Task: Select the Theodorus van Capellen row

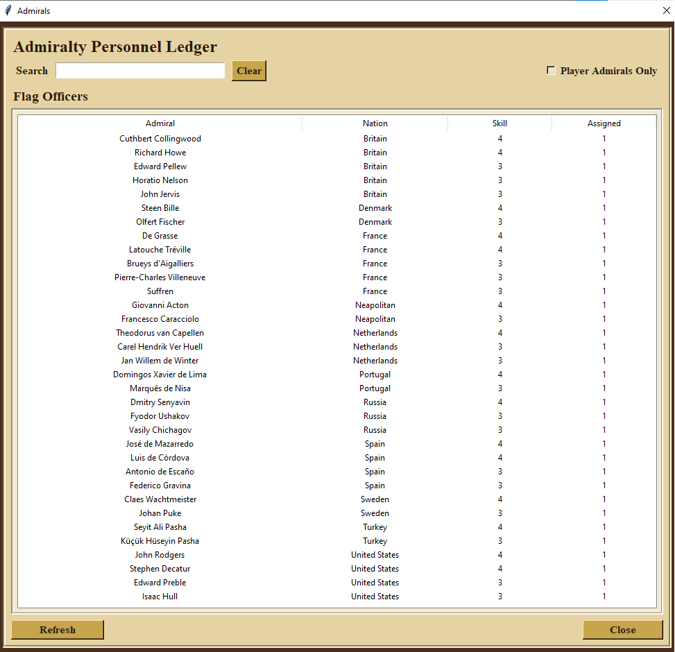Action: pos(337,333)
